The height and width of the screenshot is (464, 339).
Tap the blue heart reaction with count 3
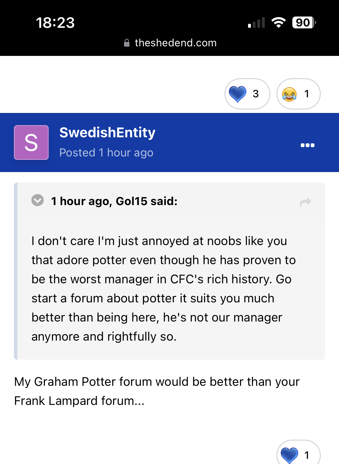click(x=247, y=94)
